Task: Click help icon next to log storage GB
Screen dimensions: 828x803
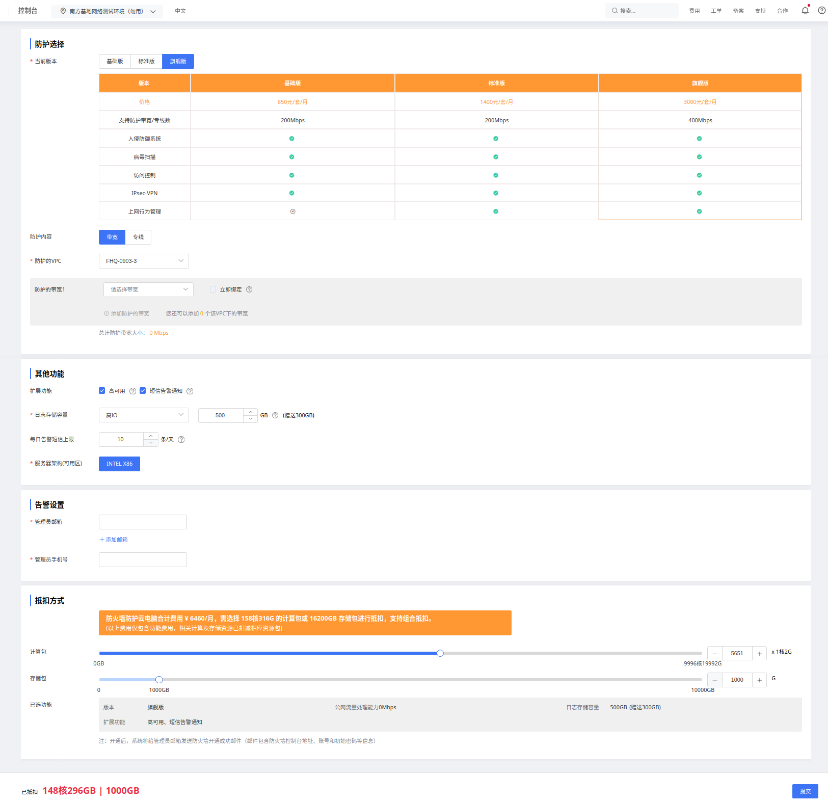Action: [x=275, y=415]
